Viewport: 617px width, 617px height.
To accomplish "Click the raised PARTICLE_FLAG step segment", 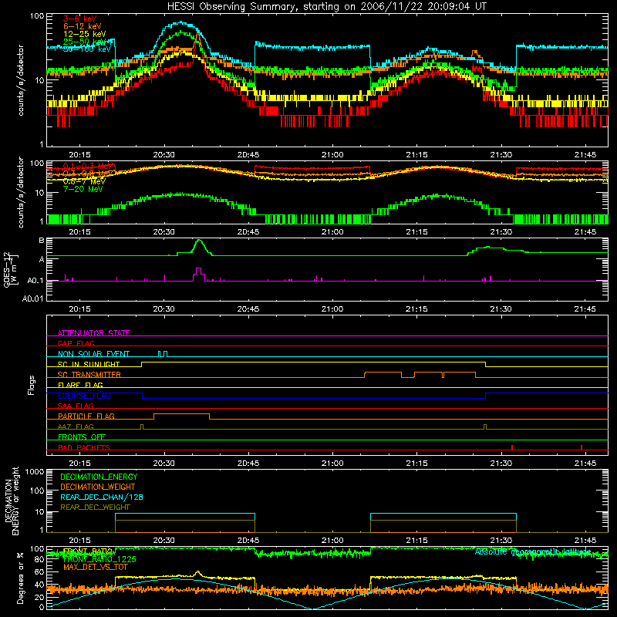I will (181, 414).
